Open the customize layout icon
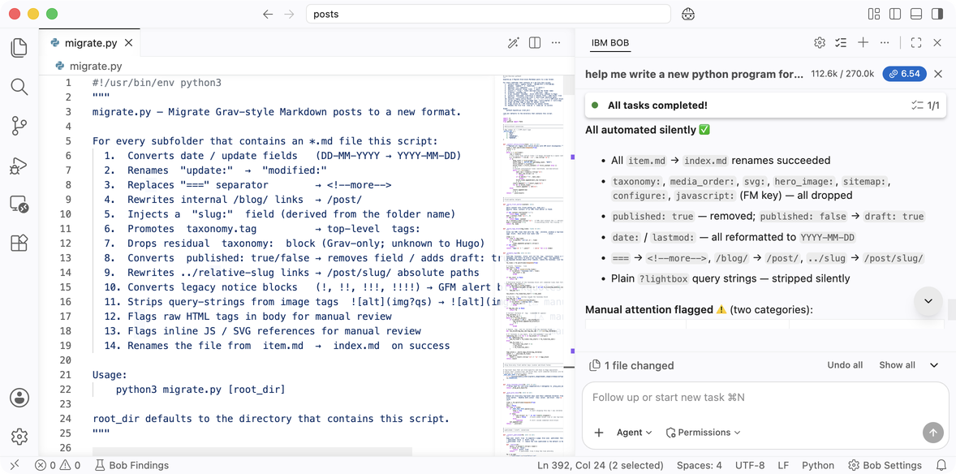The height and width of the screenshot is (474, 956). pos(874,14)
